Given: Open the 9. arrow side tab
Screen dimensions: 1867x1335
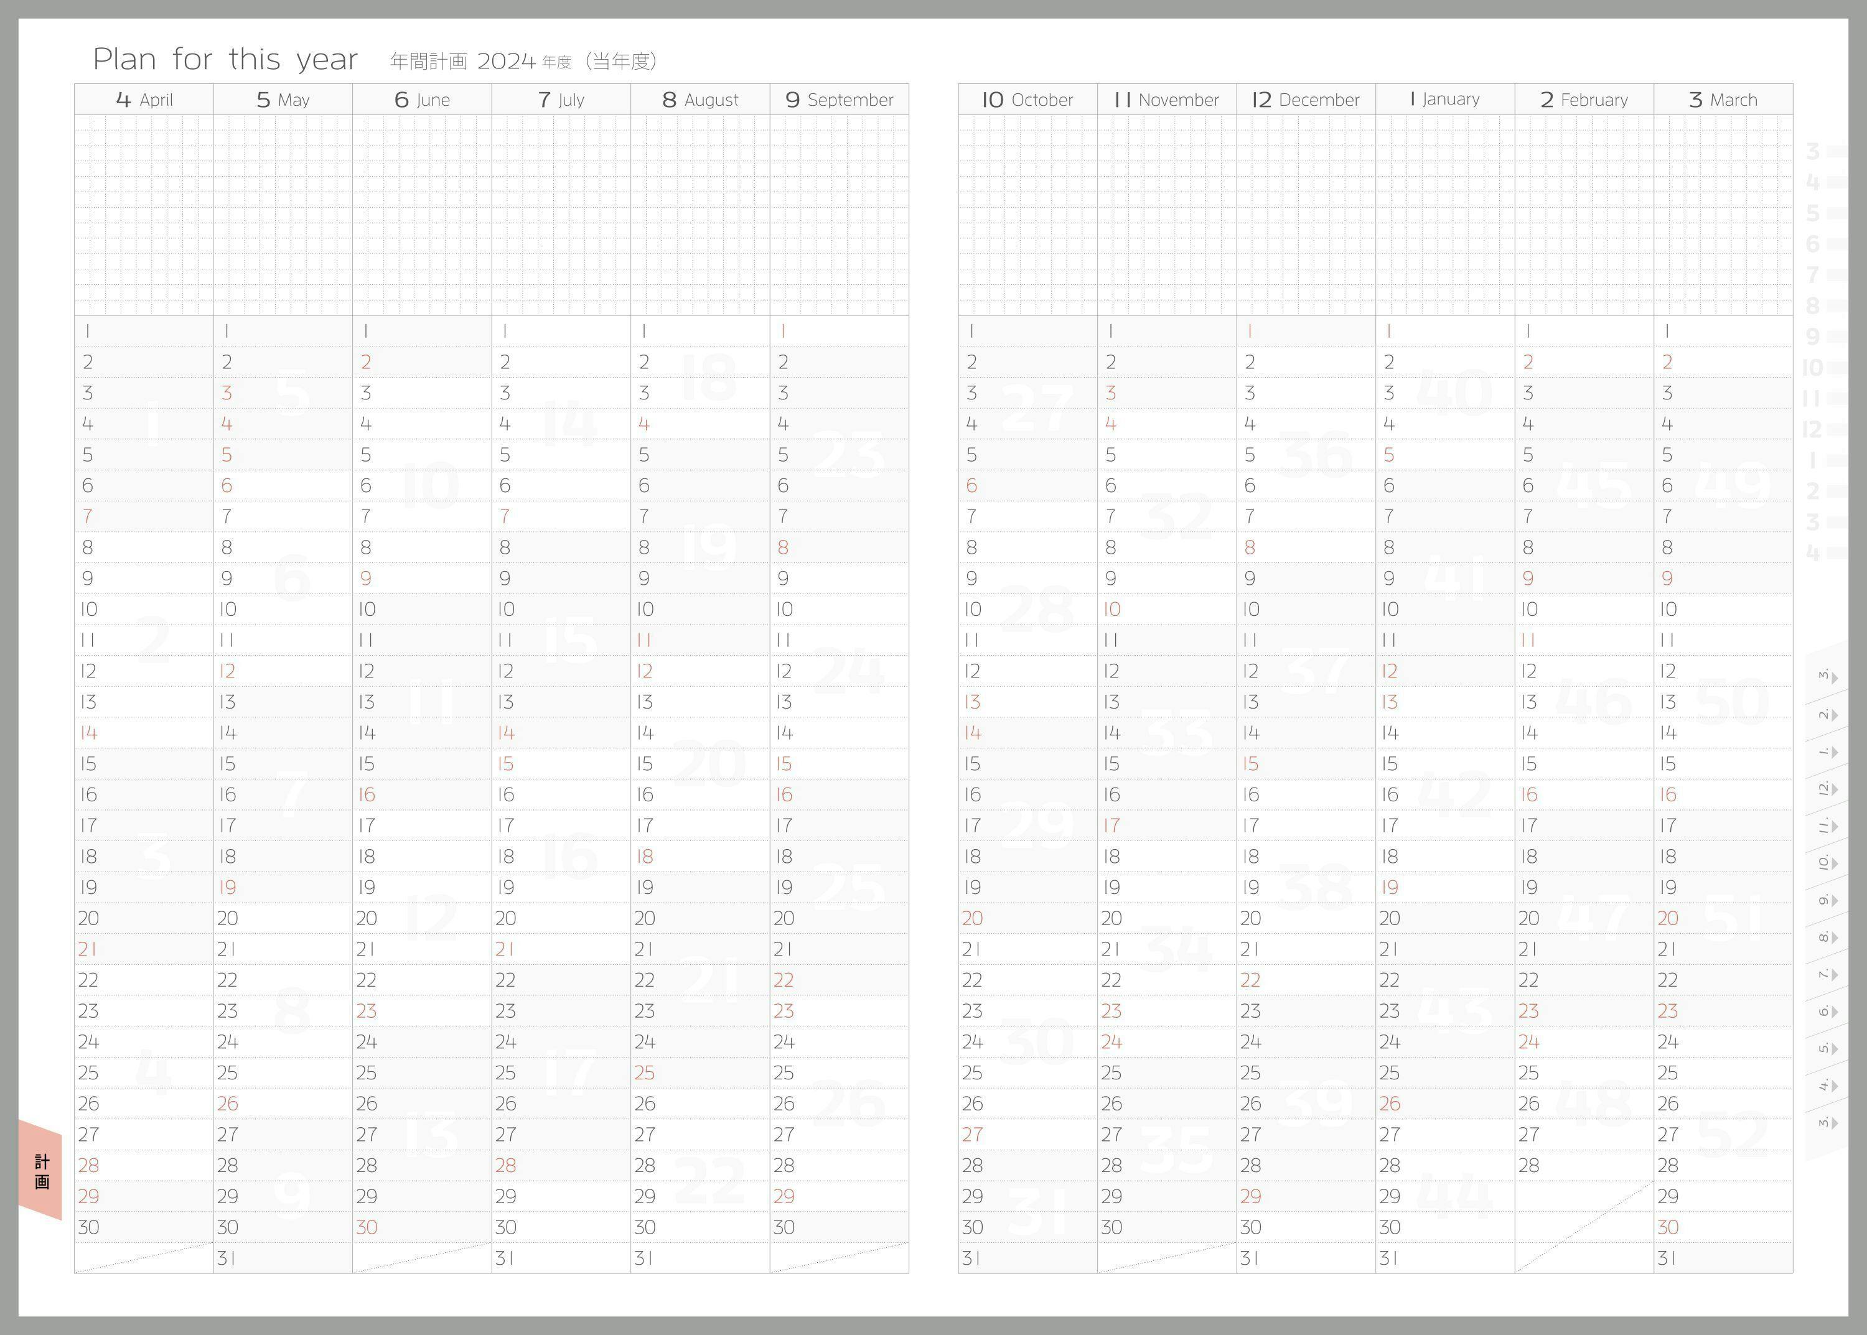Looking at the screenshot, I should pyautogui.click(x=1826, y=900).
